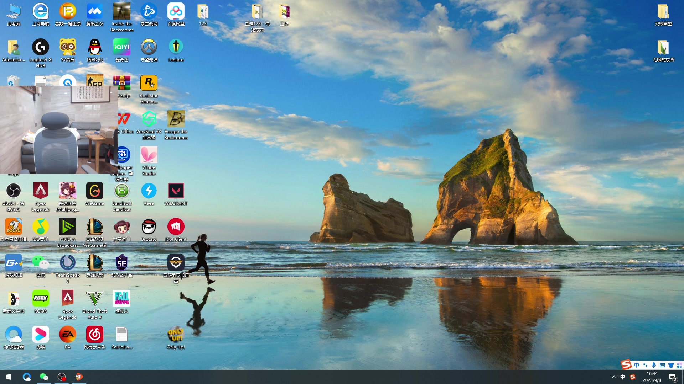Launch TeamSpeak 3 from the desktop

67,263
